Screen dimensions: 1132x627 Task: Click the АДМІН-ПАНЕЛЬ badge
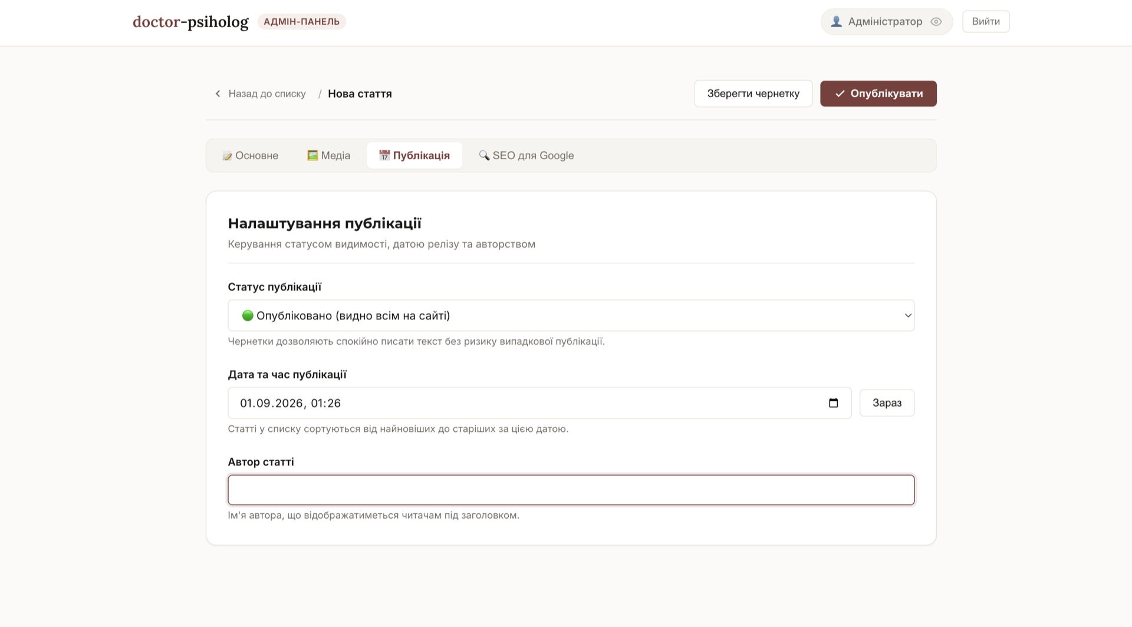[x=301, y=22]
